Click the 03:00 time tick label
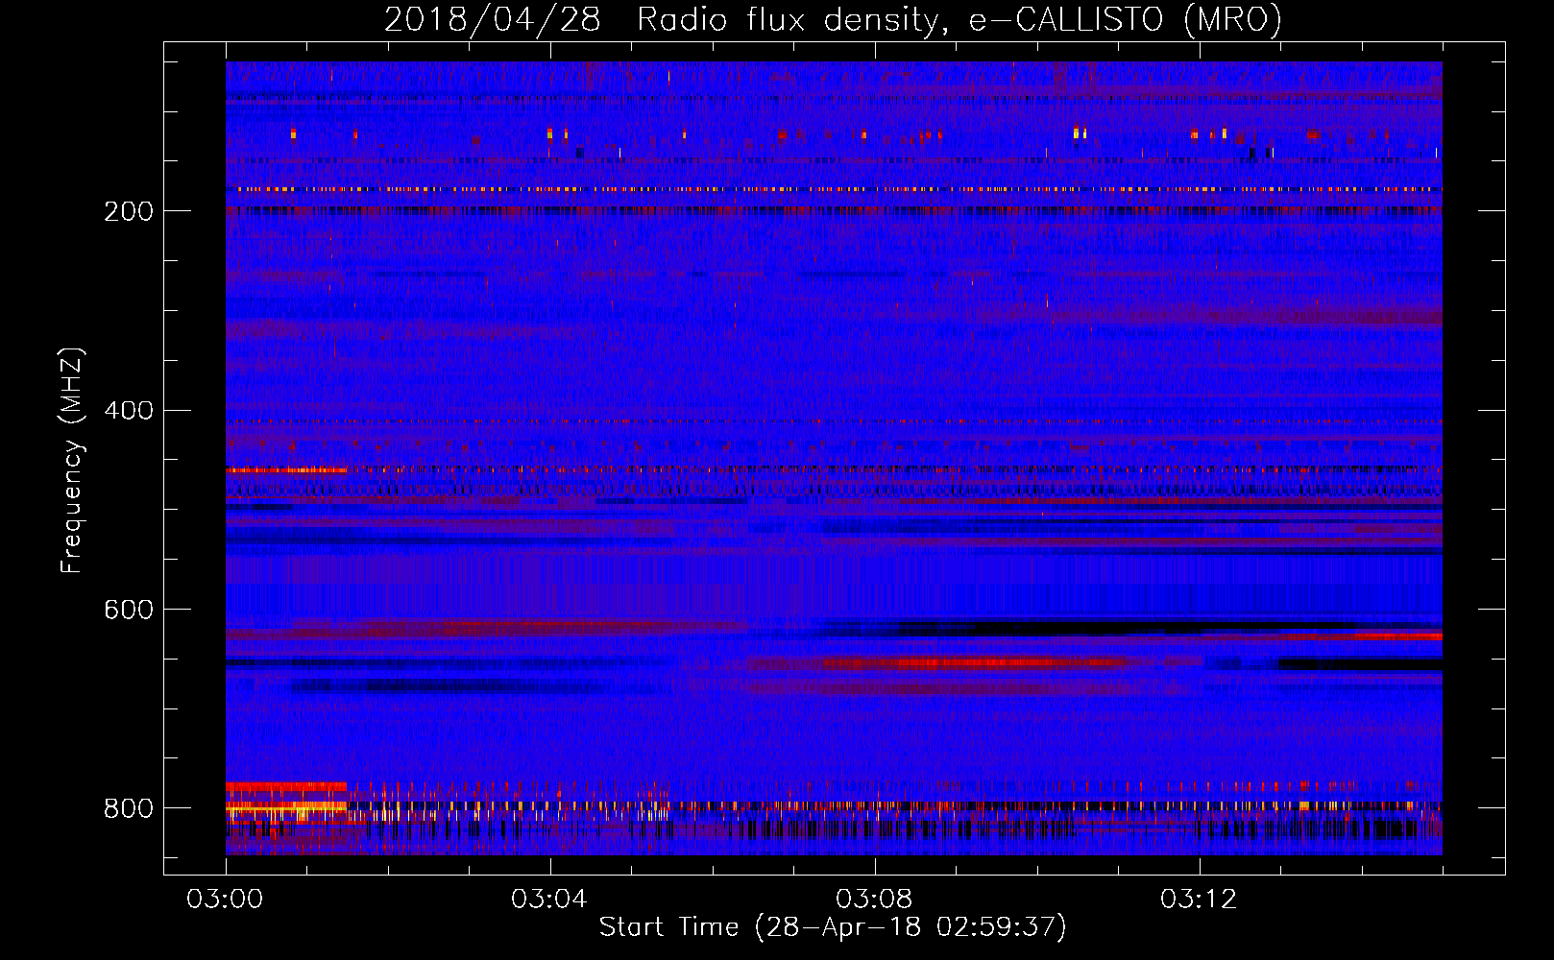Image resolution: width=1554 pixels, height=960 pixels. pos(225,900)
